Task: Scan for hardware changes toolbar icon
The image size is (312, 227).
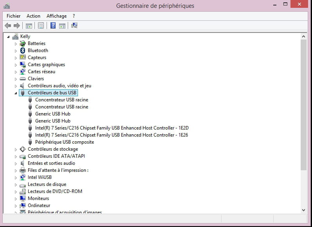Action: pos(74,26)
